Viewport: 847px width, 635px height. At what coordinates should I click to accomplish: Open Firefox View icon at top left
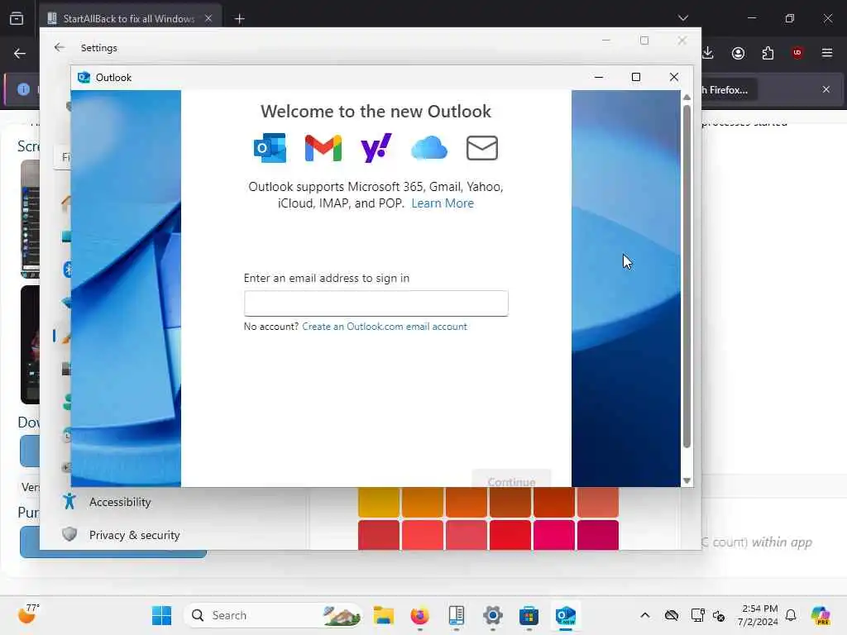click(x=17, y=18)
